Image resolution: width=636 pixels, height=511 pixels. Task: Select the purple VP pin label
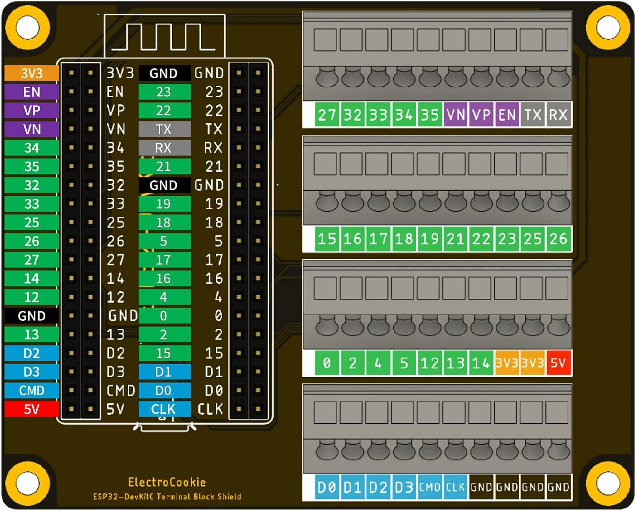30,110
